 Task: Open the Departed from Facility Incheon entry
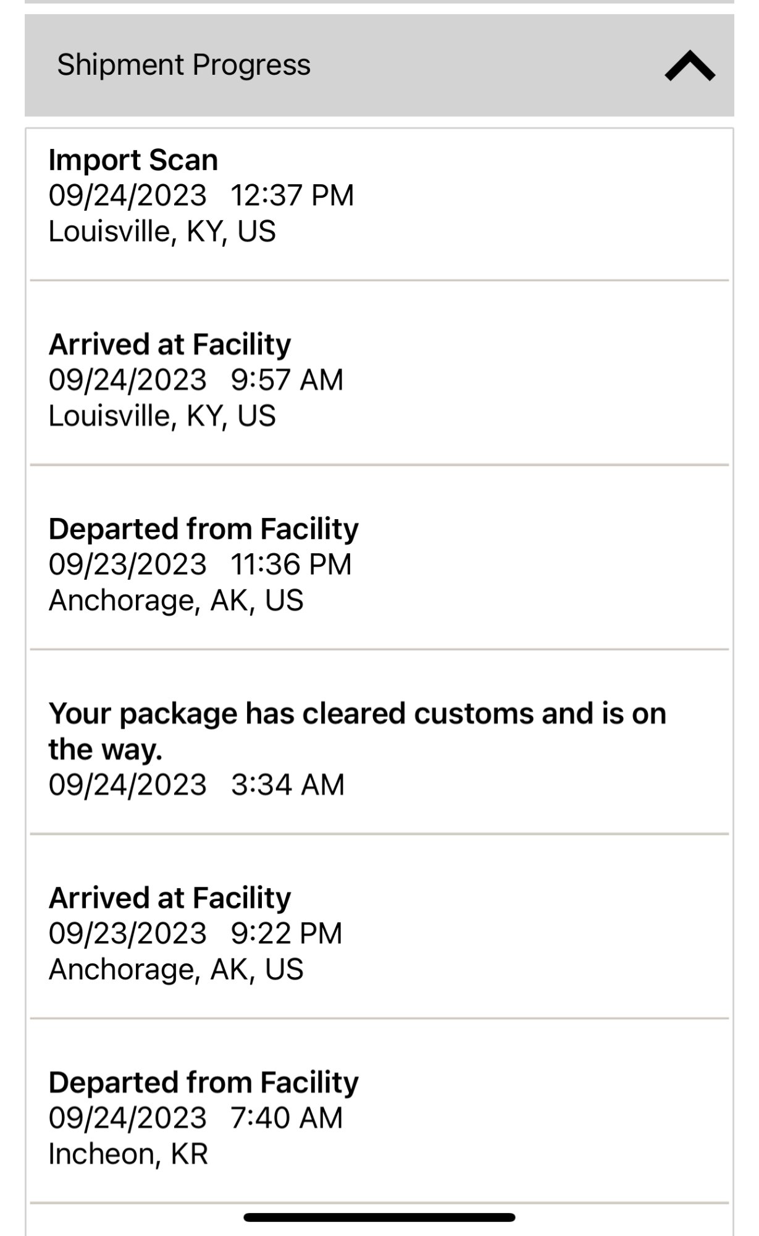click(204, 1083)
